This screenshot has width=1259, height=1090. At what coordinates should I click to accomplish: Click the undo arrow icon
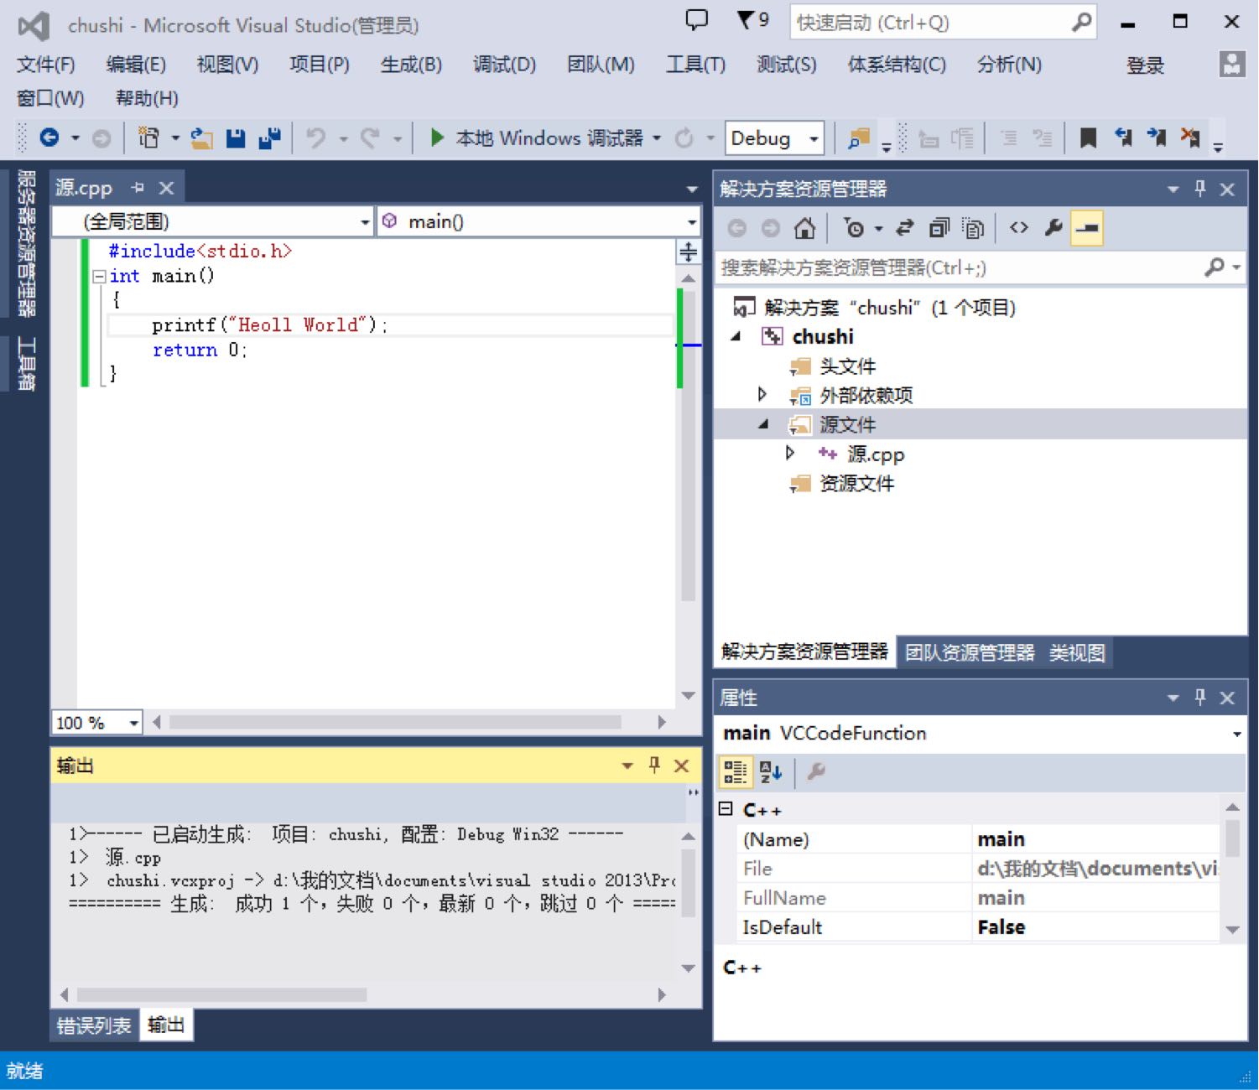315,138
